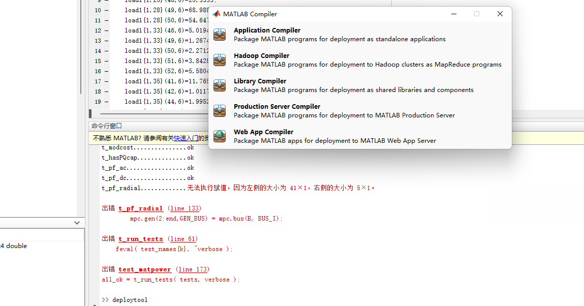
Task: Click the red mpc.gen(2:end,GEN_BUS) code line
Action: pos(206,219)
